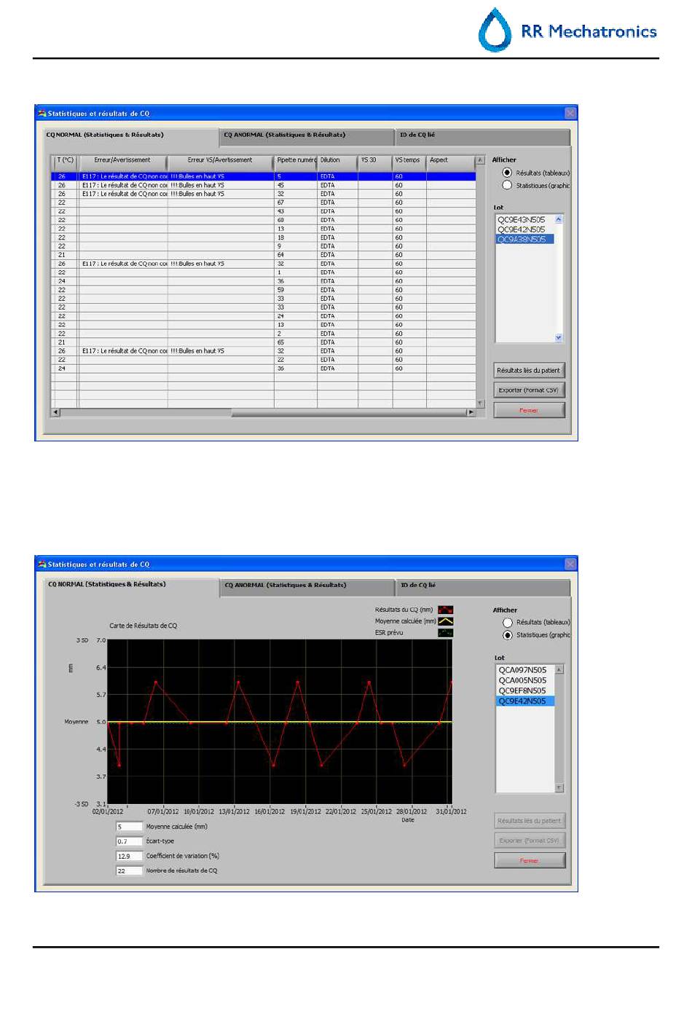This screenshot has width=692, height=1011.
Task: Select lot QCA097N505 in the list
Action: point(525,670)
